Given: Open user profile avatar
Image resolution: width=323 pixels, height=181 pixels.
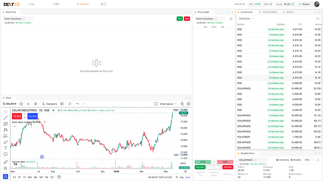Looking at the screenshot, I should click(x=316, y=4).
